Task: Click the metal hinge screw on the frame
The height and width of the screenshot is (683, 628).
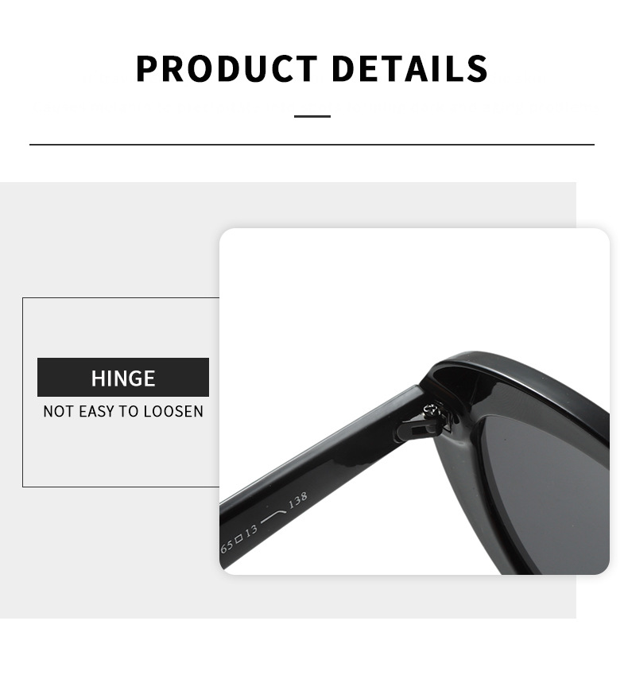Action: pos(431,409)
